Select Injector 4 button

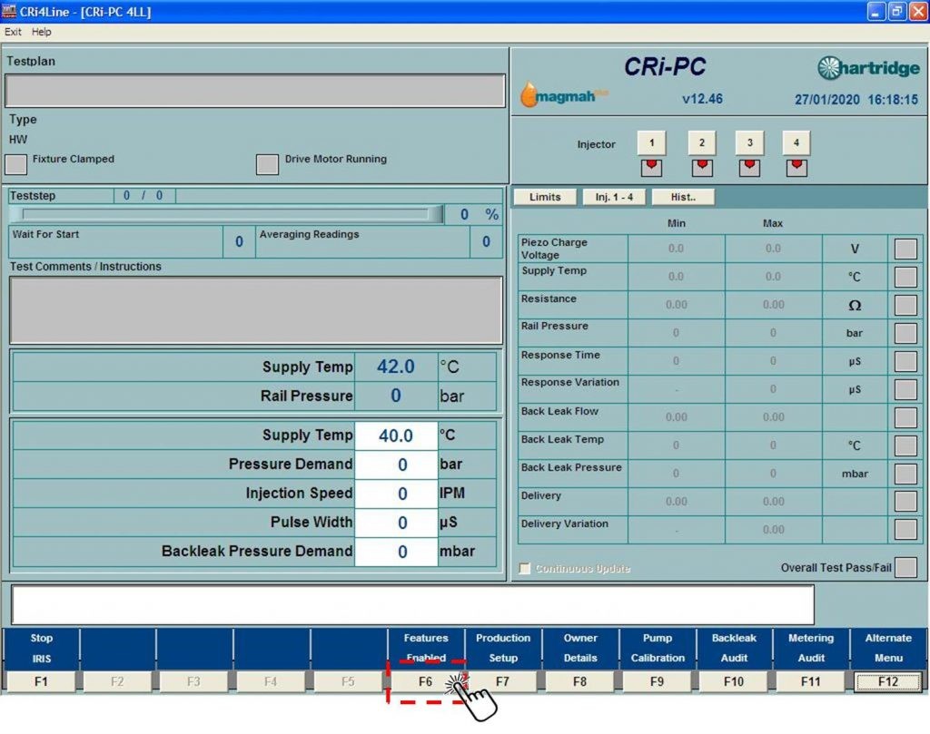796,142
